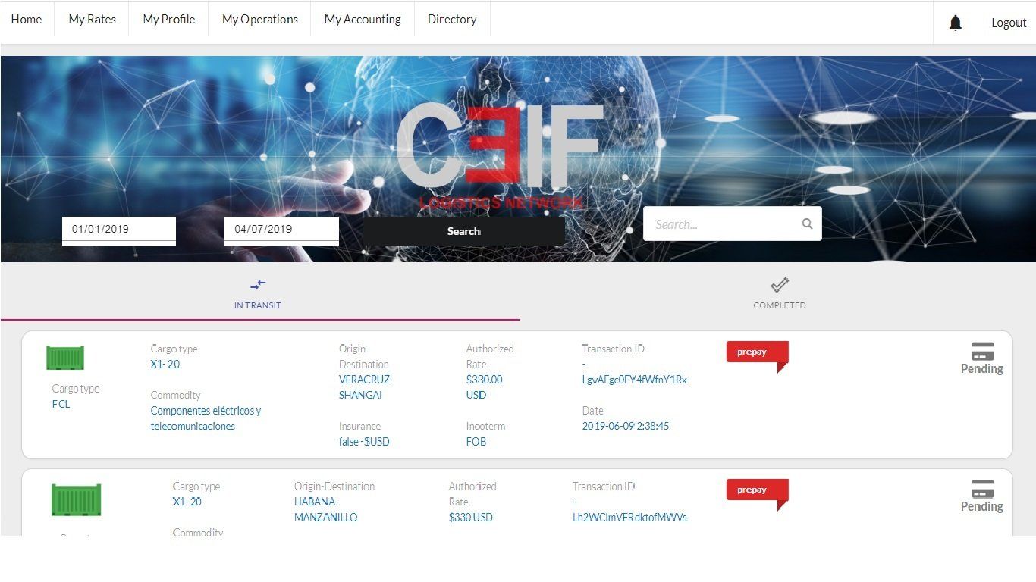Viewport: 1036px width, 582px height.
Task: Click the payment card icon on HABANA-MANZANILLO row
Action: (x=982, y=490)
